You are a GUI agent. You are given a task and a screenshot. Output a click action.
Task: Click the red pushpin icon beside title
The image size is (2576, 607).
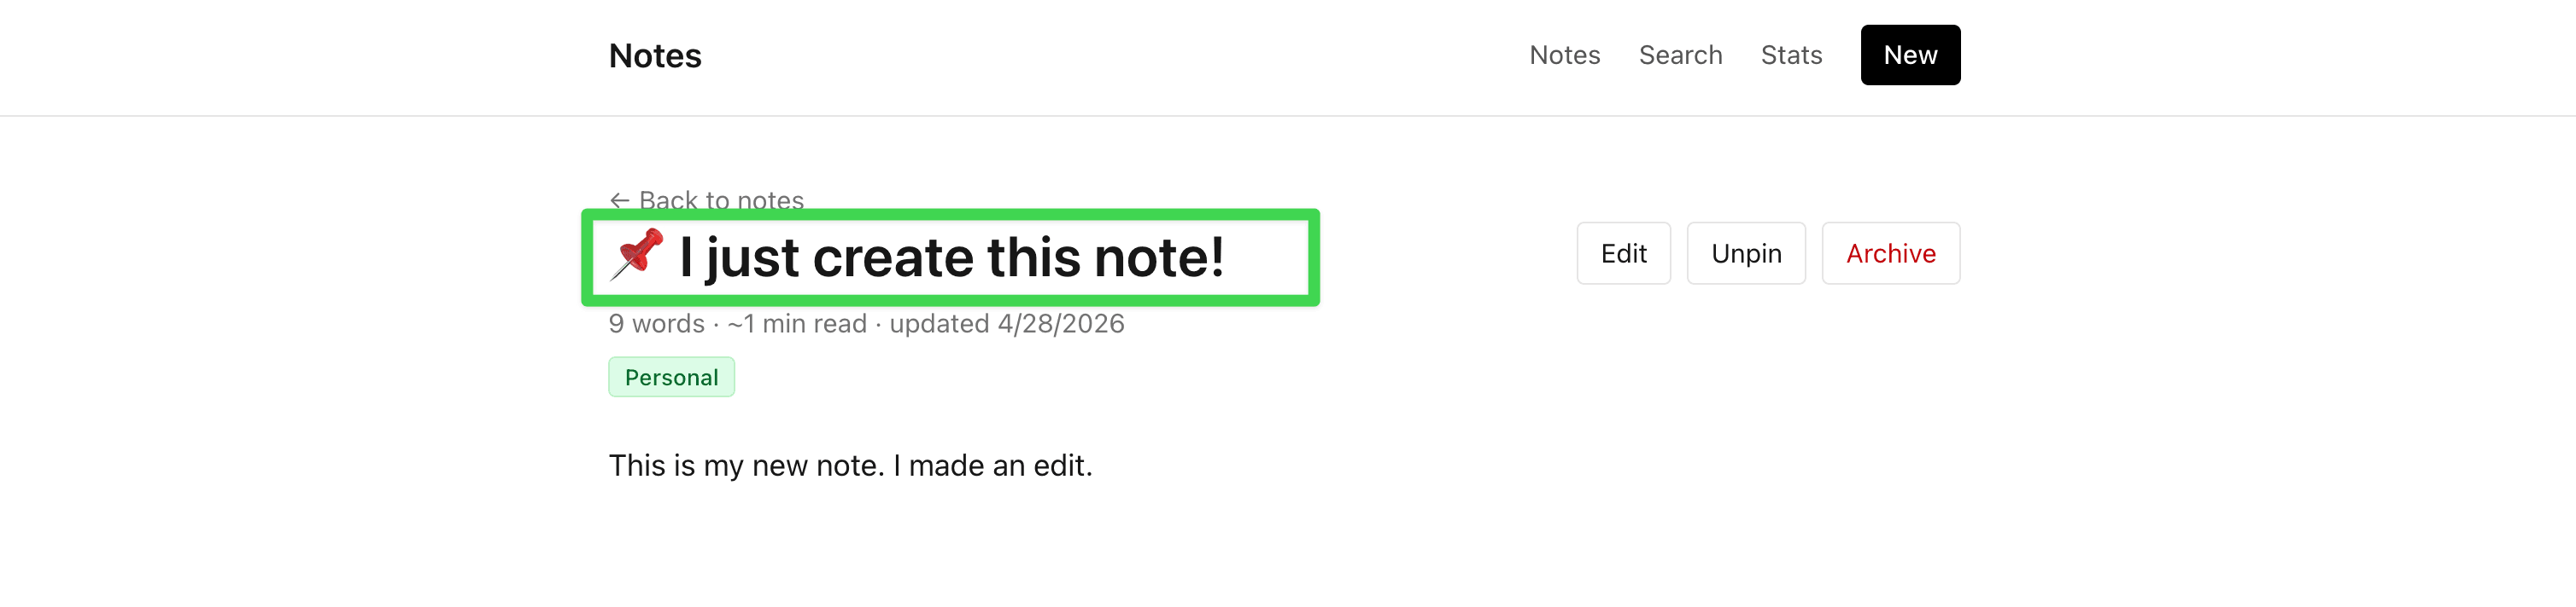[x=637, y=256]
